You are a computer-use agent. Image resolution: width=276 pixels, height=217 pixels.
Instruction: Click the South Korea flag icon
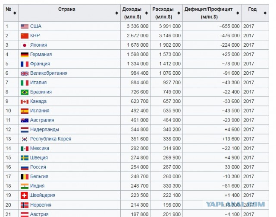click(x=25, y=139)
